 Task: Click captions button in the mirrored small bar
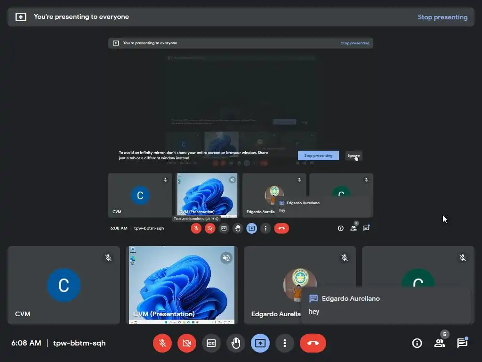(x=224, y=229)
